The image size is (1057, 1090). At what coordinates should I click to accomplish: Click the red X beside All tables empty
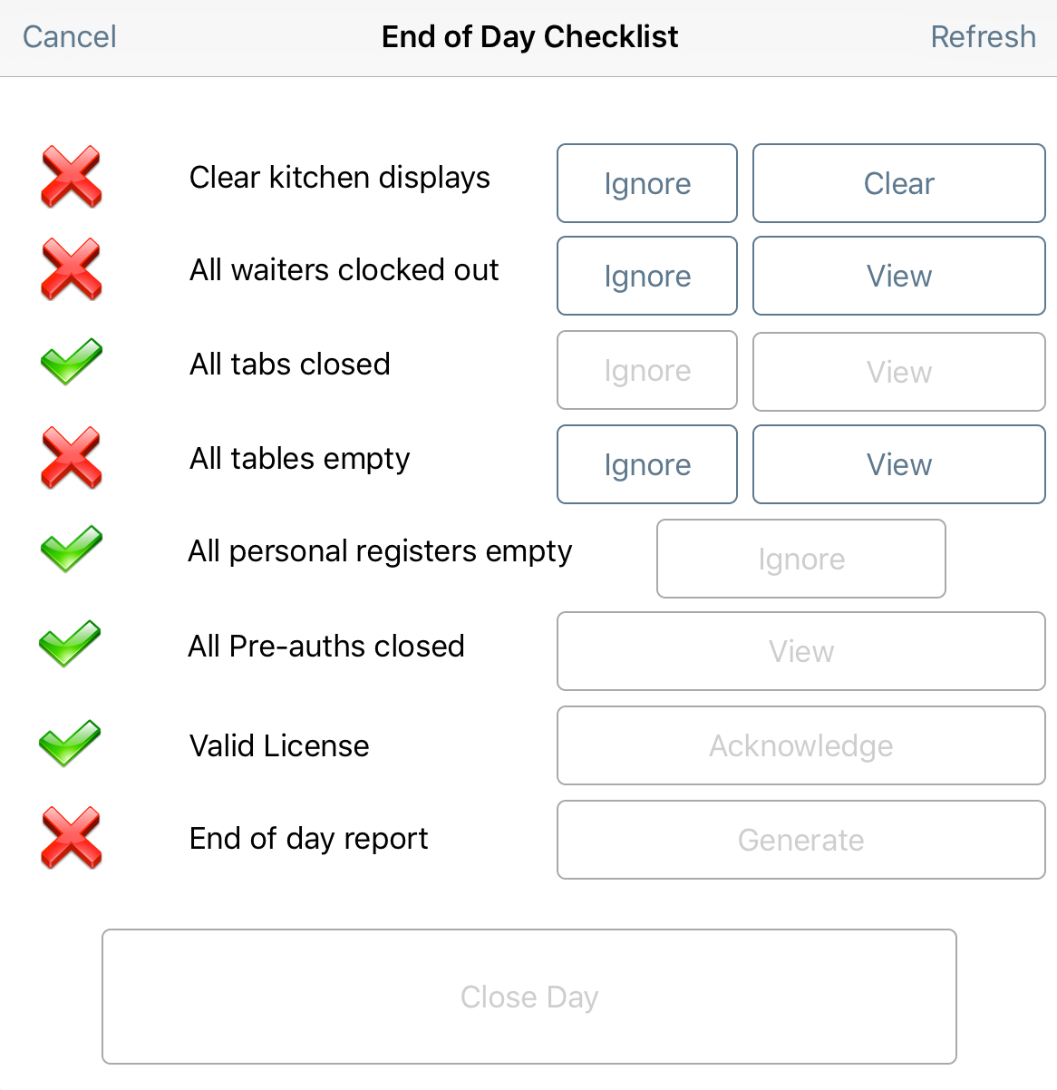[x=71, y=458]
